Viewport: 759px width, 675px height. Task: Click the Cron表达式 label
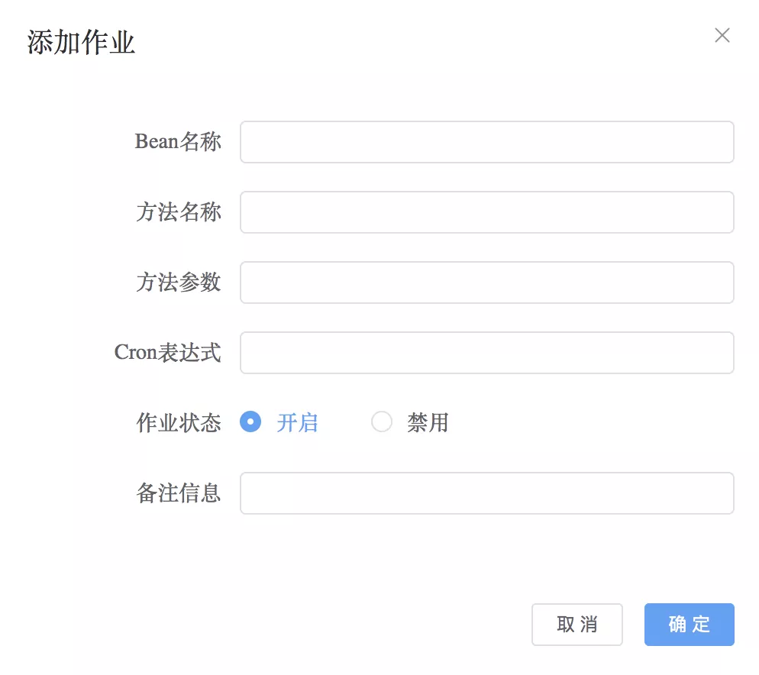[167, 353]
